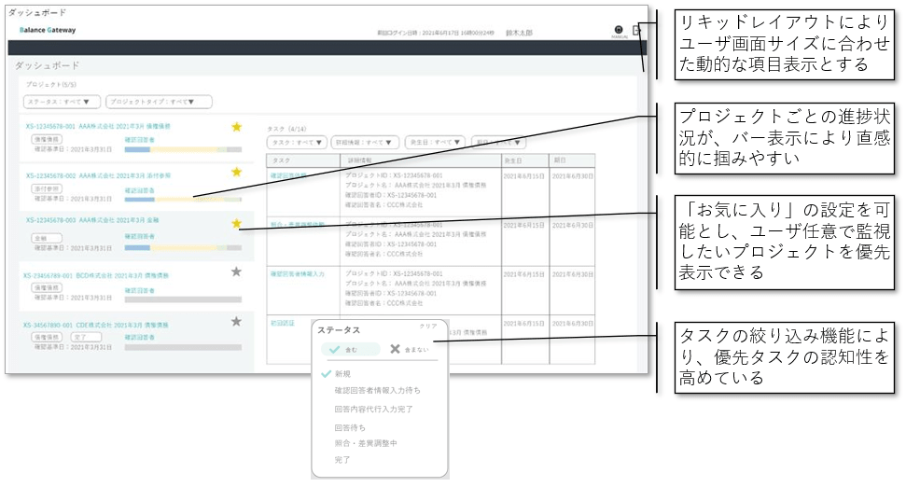Click the logout icon in the header
The height and width of the screenshot is (487, 906).
[636, 31]
